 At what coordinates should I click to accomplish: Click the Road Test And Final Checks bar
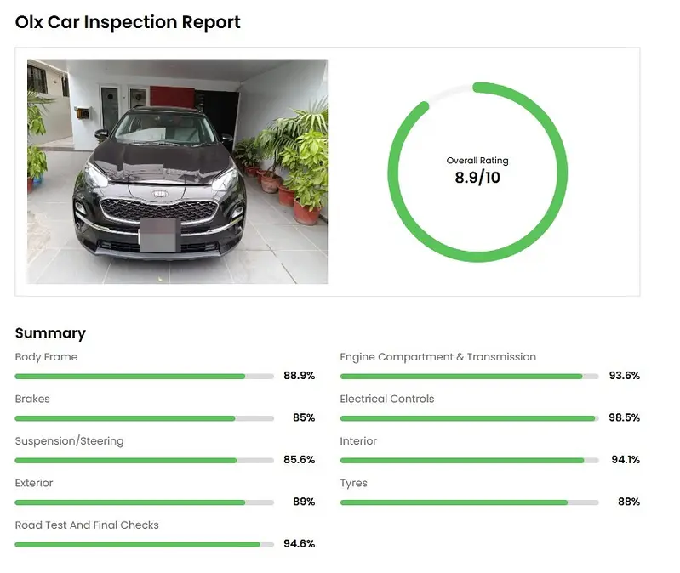click(144, 544)
